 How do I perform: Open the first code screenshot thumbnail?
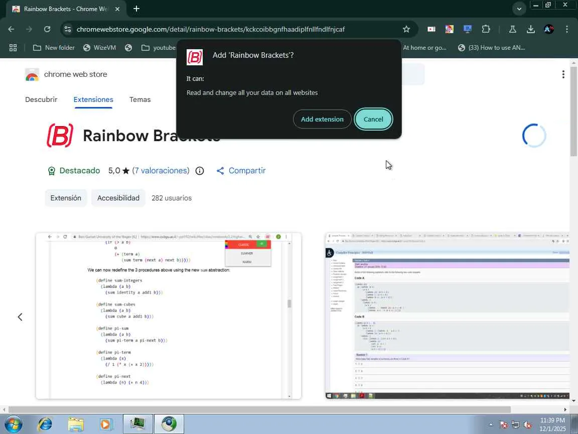(169, 316)
